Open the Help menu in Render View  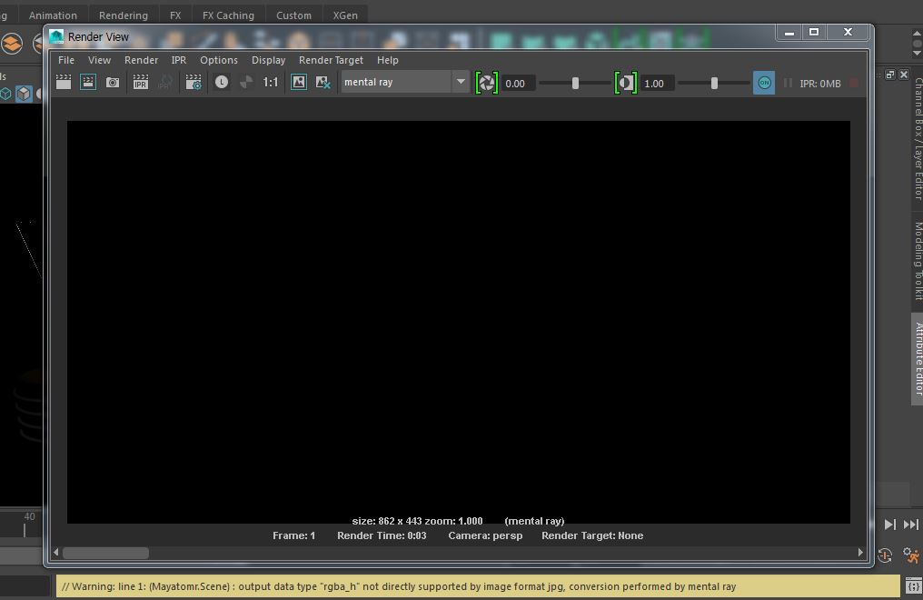point(387,60)
